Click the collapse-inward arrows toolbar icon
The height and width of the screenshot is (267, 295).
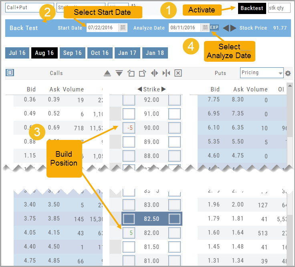click(x=166, y=73)
